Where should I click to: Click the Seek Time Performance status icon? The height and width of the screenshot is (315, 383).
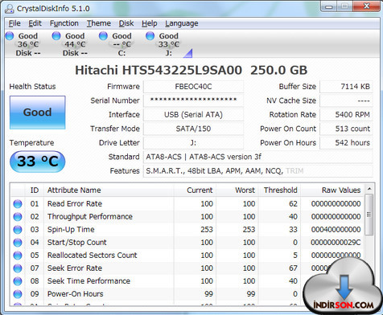[18, 281]
